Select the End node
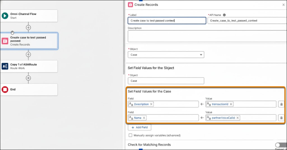This screenshot has width=287, height=150. pyautogui.click(x=29, y=89)
